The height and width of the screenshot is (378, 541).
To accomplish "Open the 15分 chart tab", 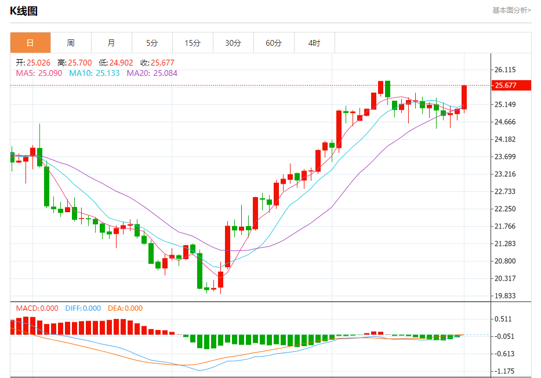I will point(193,43).
